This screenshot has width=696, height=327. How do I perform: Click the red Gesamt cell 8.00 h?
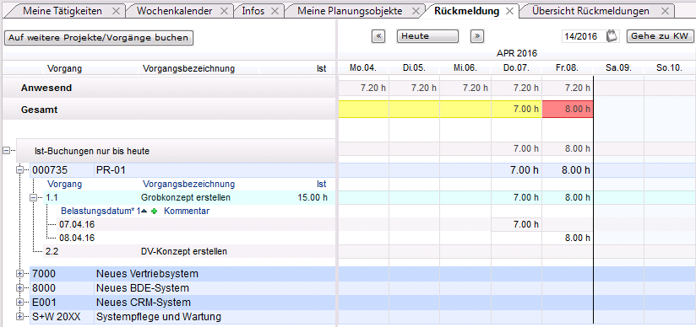coord(568,110)
